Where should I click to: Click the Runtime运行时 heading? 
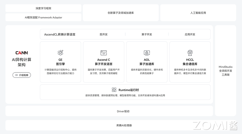[129, 90]
